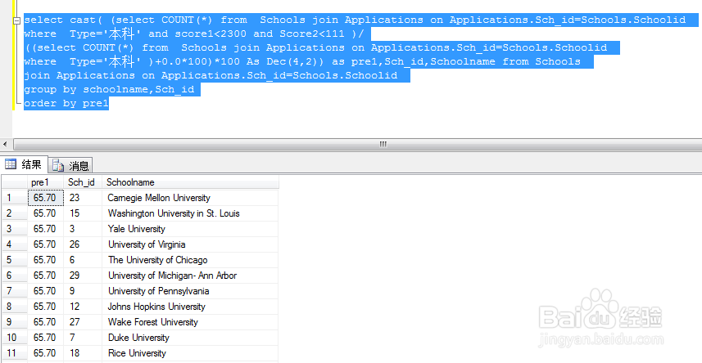Click Wake Forest University cell
This screenshot has height=363, width=702.
click(190, 322)
